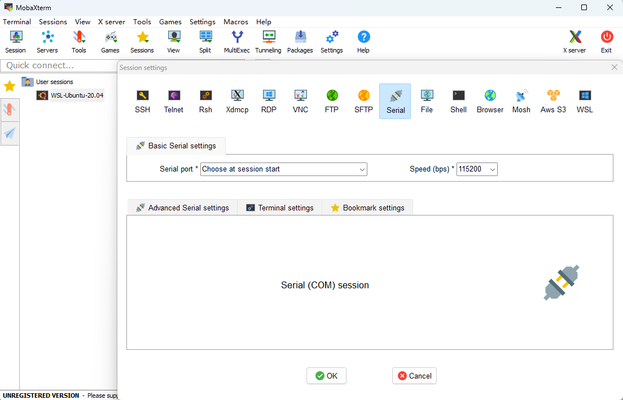The image size is (623, 400).
Task: Open the Servers toolbar icon
Action: point(47,42)
